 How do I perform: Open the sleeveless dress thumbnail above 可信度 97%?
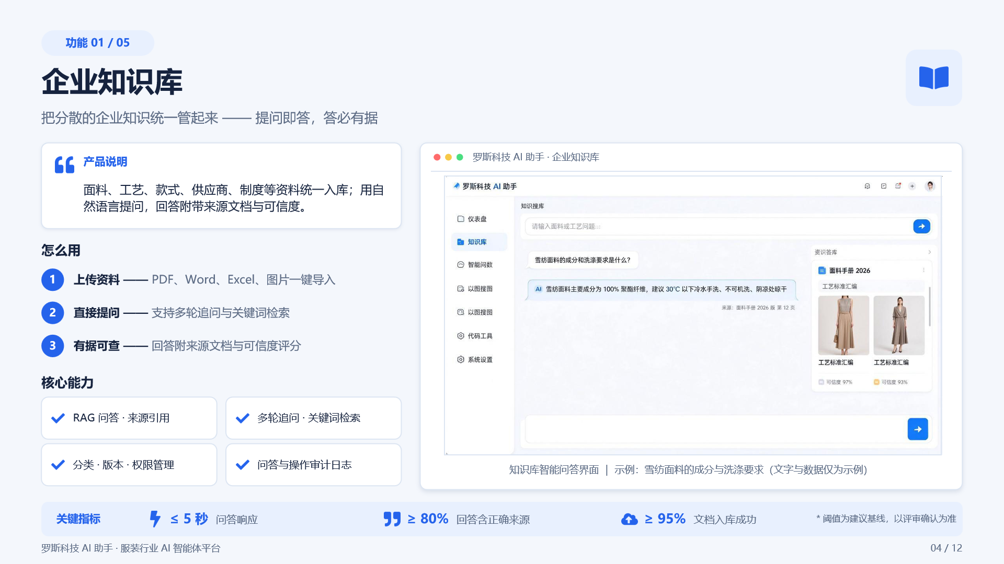click(843, 325)
